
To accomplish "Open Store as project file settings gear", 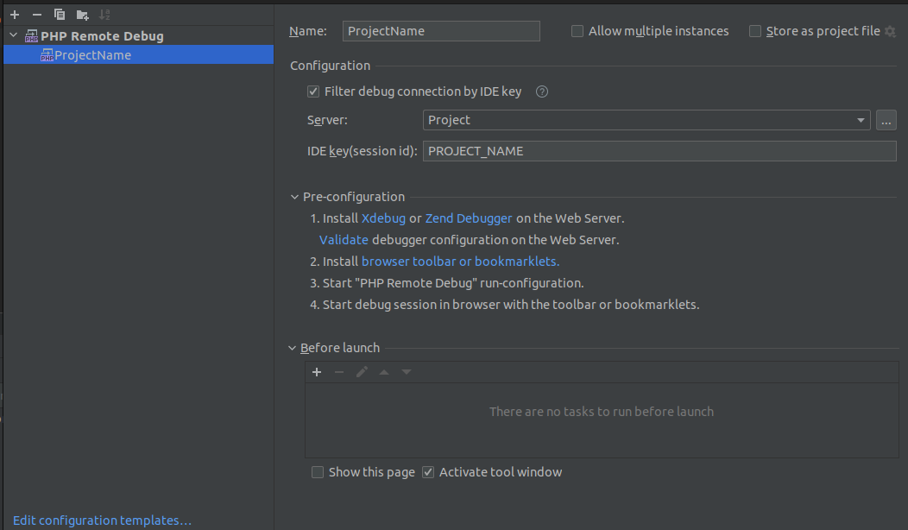I will pos(889,30).
